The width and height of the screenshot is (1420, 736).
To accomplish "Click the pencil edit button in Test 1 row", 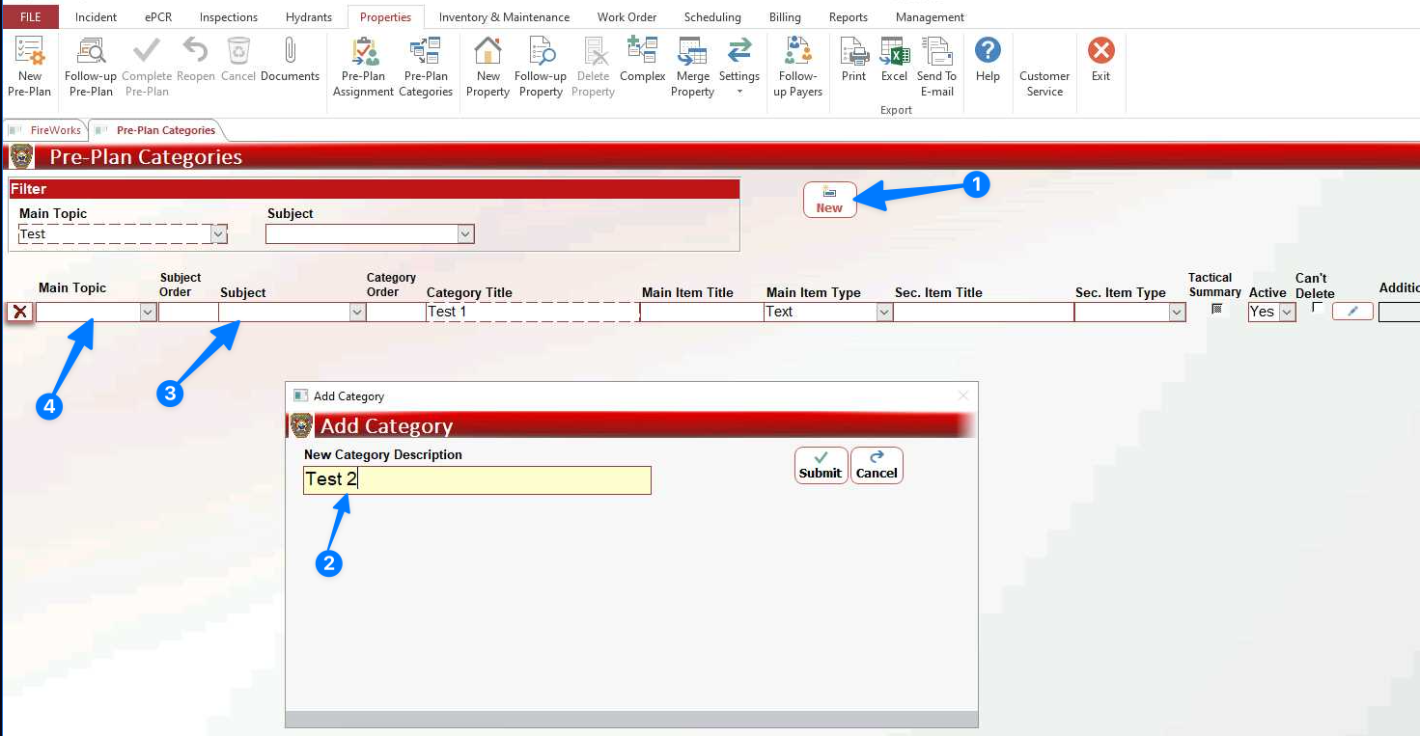I will (1352, 311).
